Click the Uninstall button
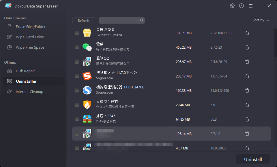Image resolution: width=277 pixels, height=167 pixels. click(x=253, y=159)
